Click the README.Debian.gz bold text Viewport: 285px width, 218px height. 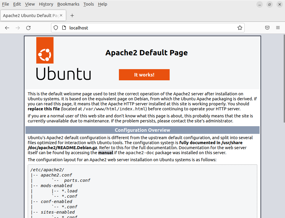pyautogui.click(x=77, y=148)
